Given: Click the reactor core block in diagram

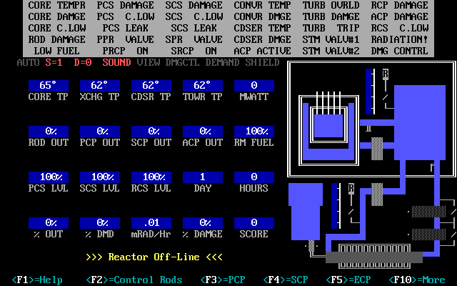Looking at the screenshot, I should click(x=328, y=126).
